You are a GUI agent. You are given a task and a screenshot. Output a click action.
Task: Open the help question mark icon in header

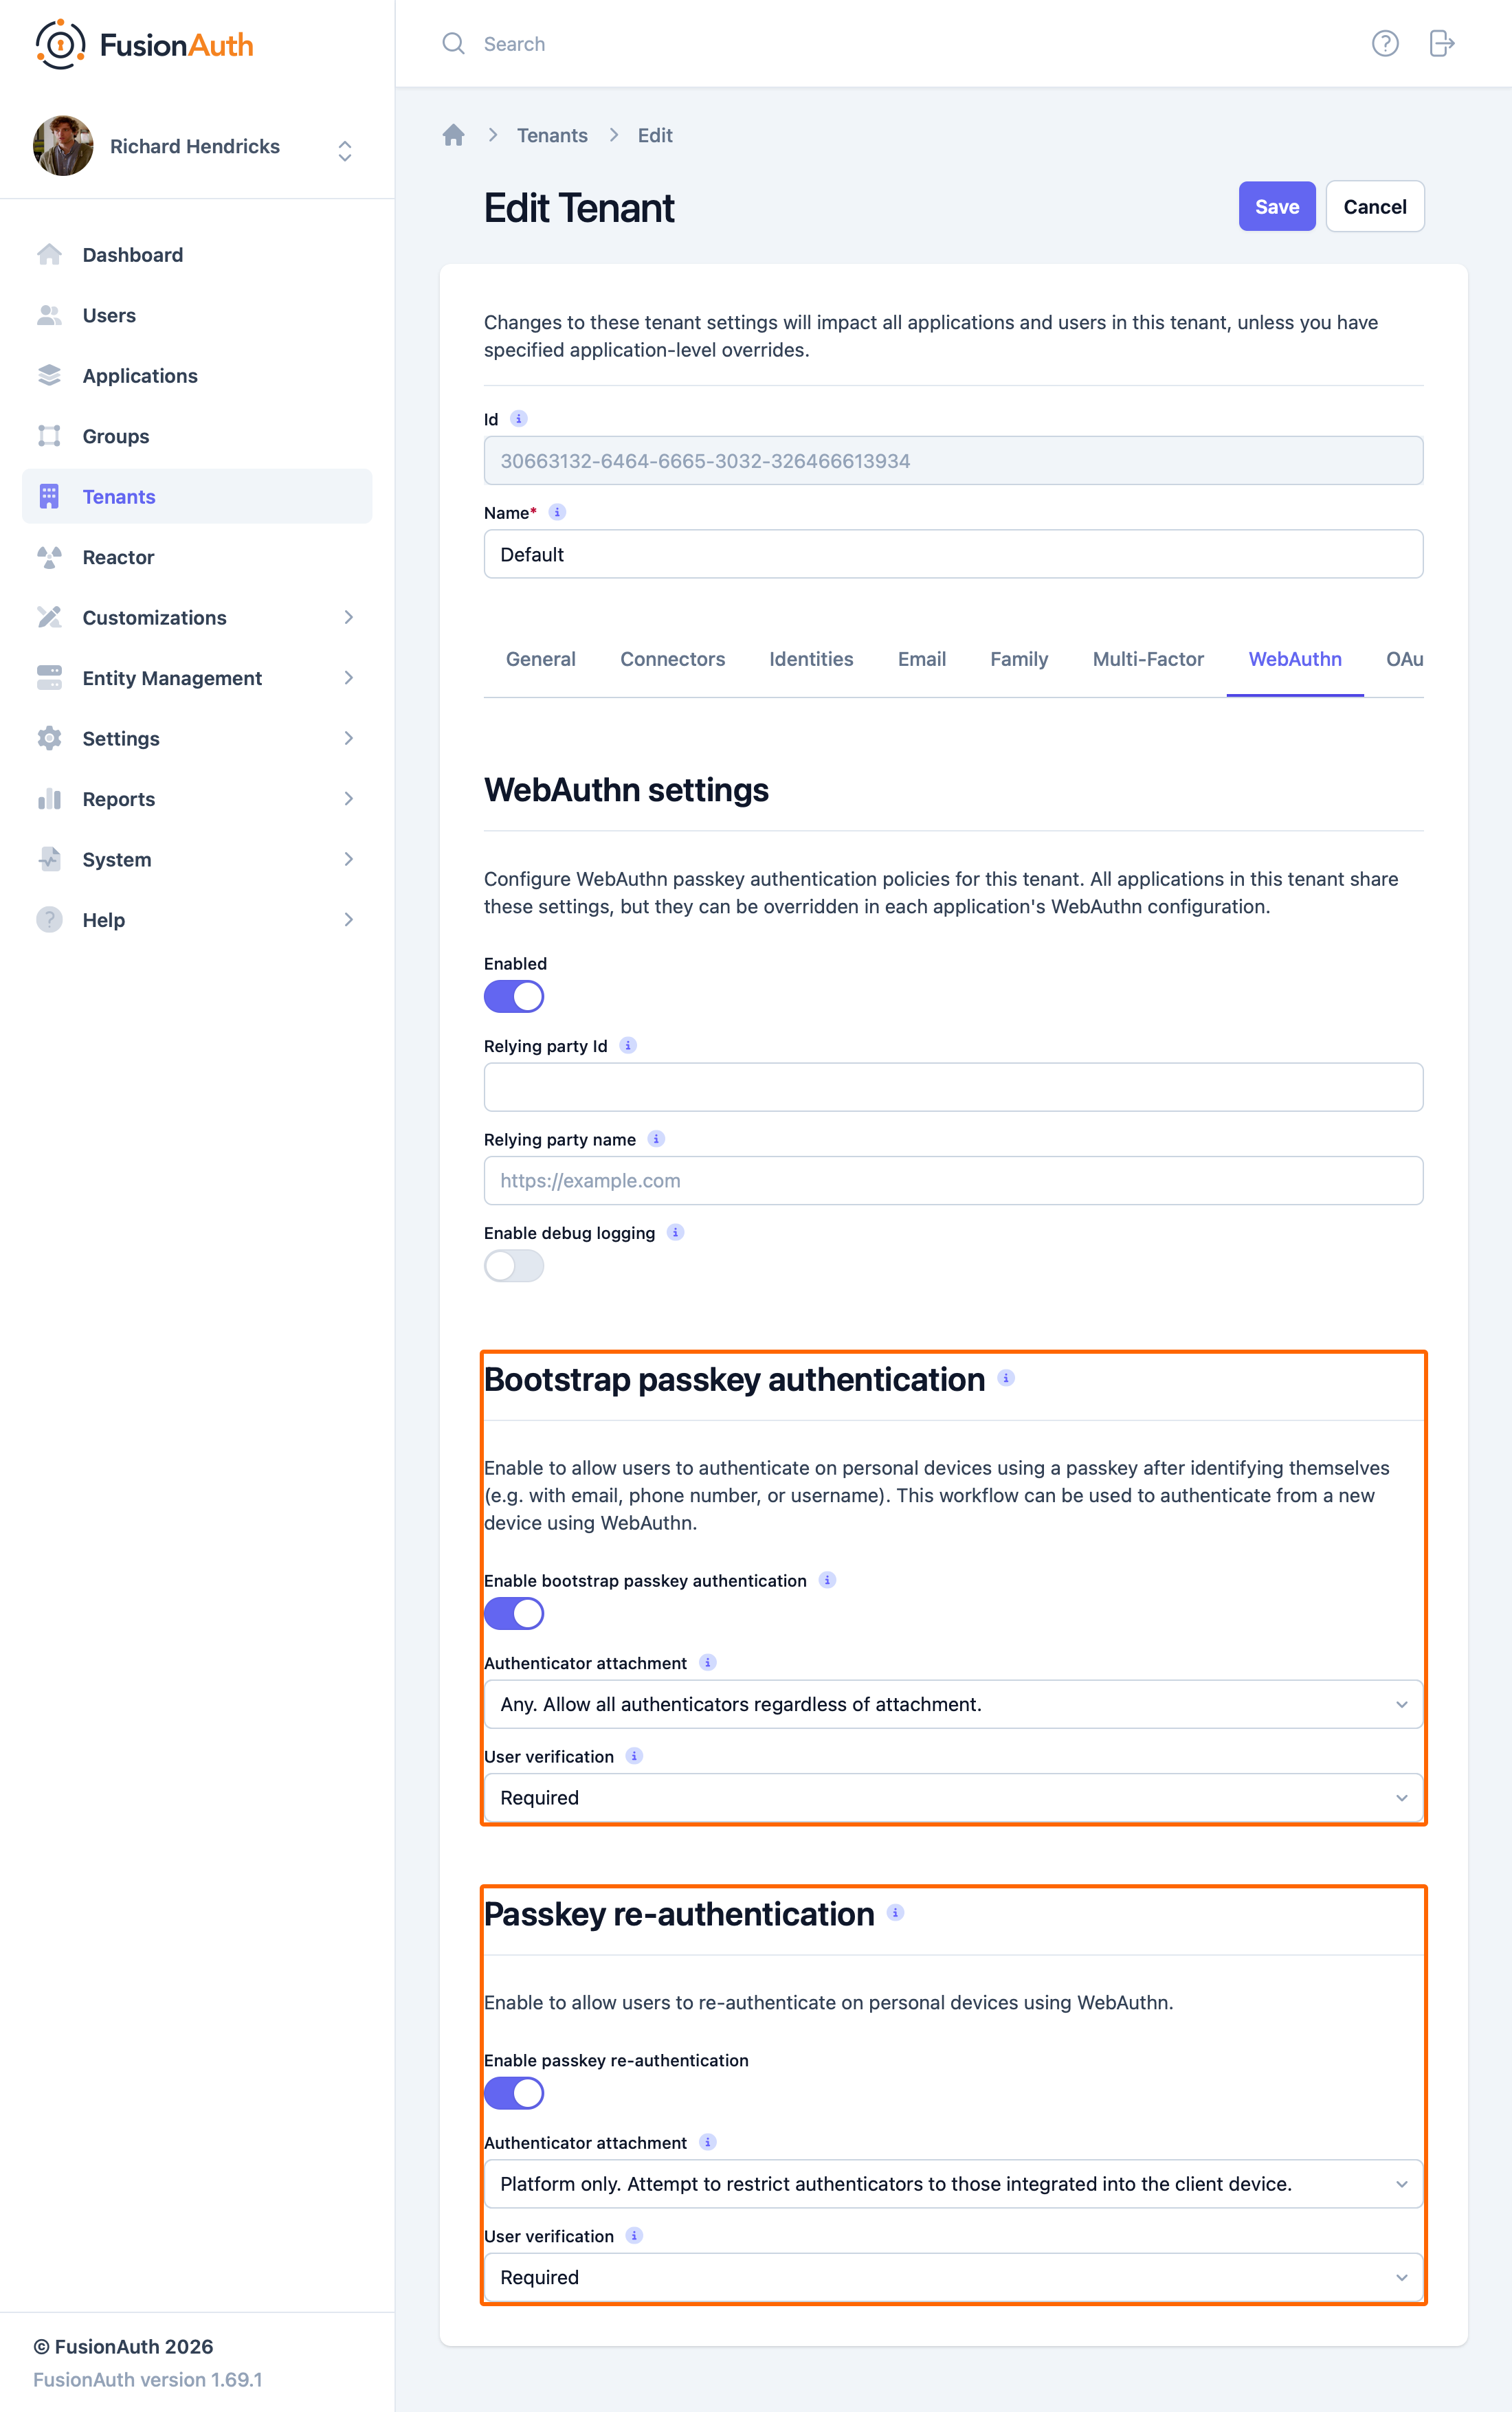[1384, 44]
